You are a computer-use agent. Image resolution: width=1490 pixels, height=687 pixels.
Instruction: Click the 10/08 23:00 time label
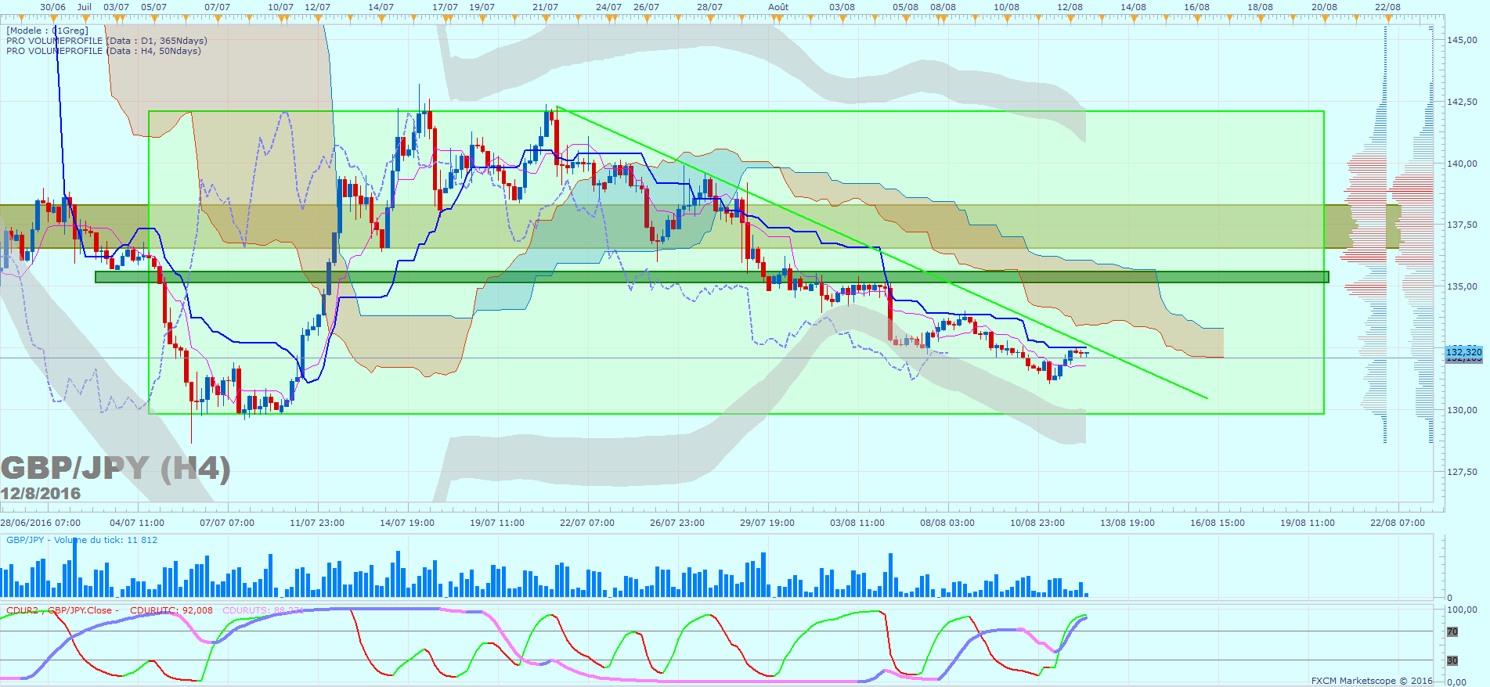(x=1037, y=523)
